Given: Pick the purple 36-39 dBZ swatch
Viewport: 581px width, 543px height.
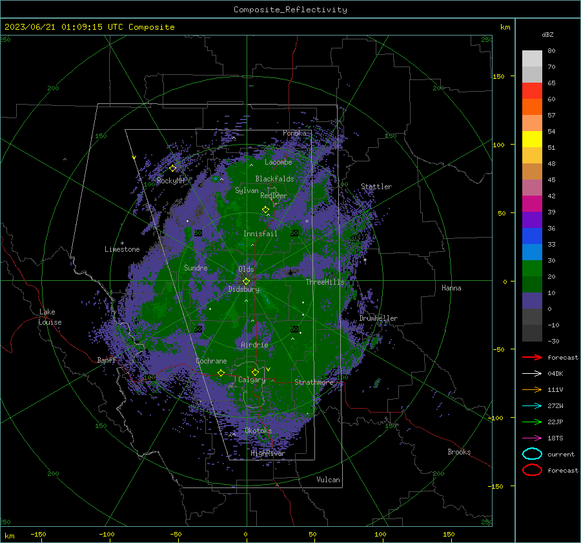Looking at the screenshot, I should point(532,220).
